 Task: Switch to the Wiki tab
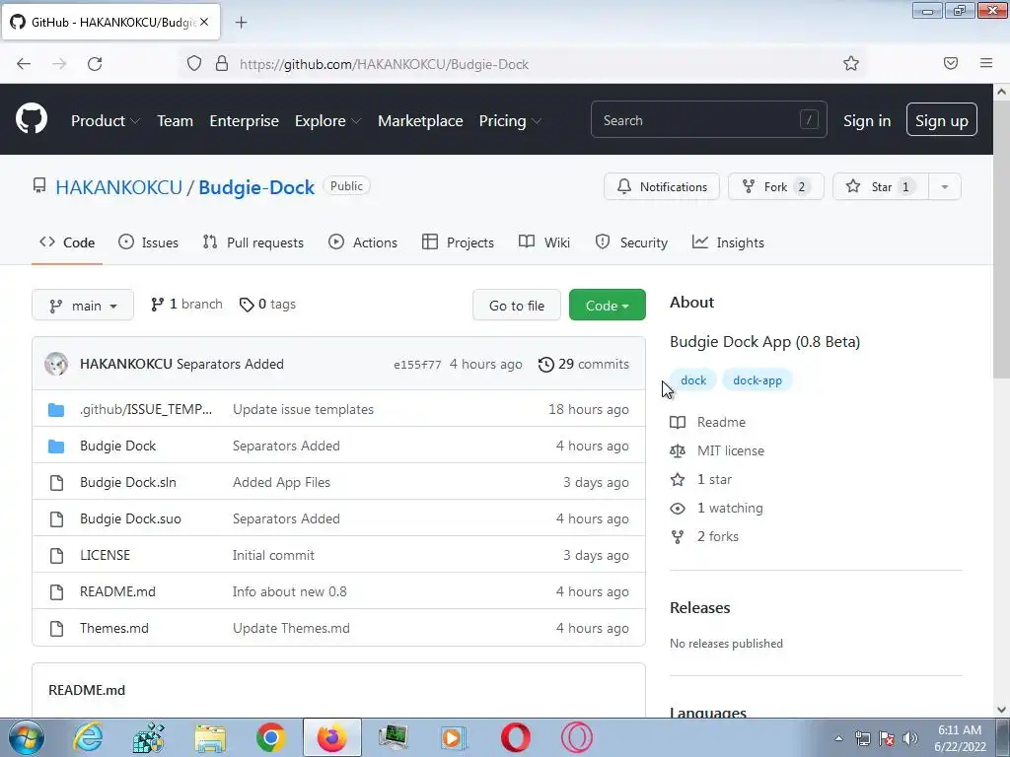544,242
